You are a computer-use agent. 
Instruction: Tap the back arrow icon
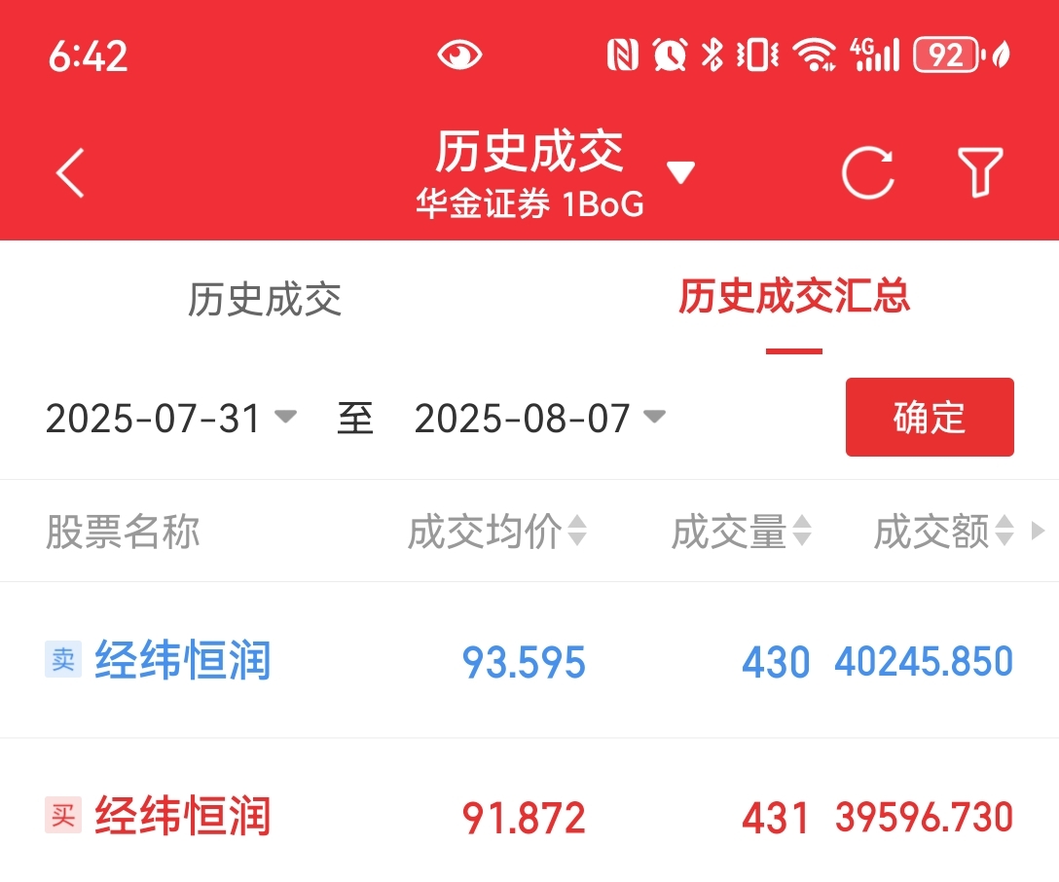point(70,173)
